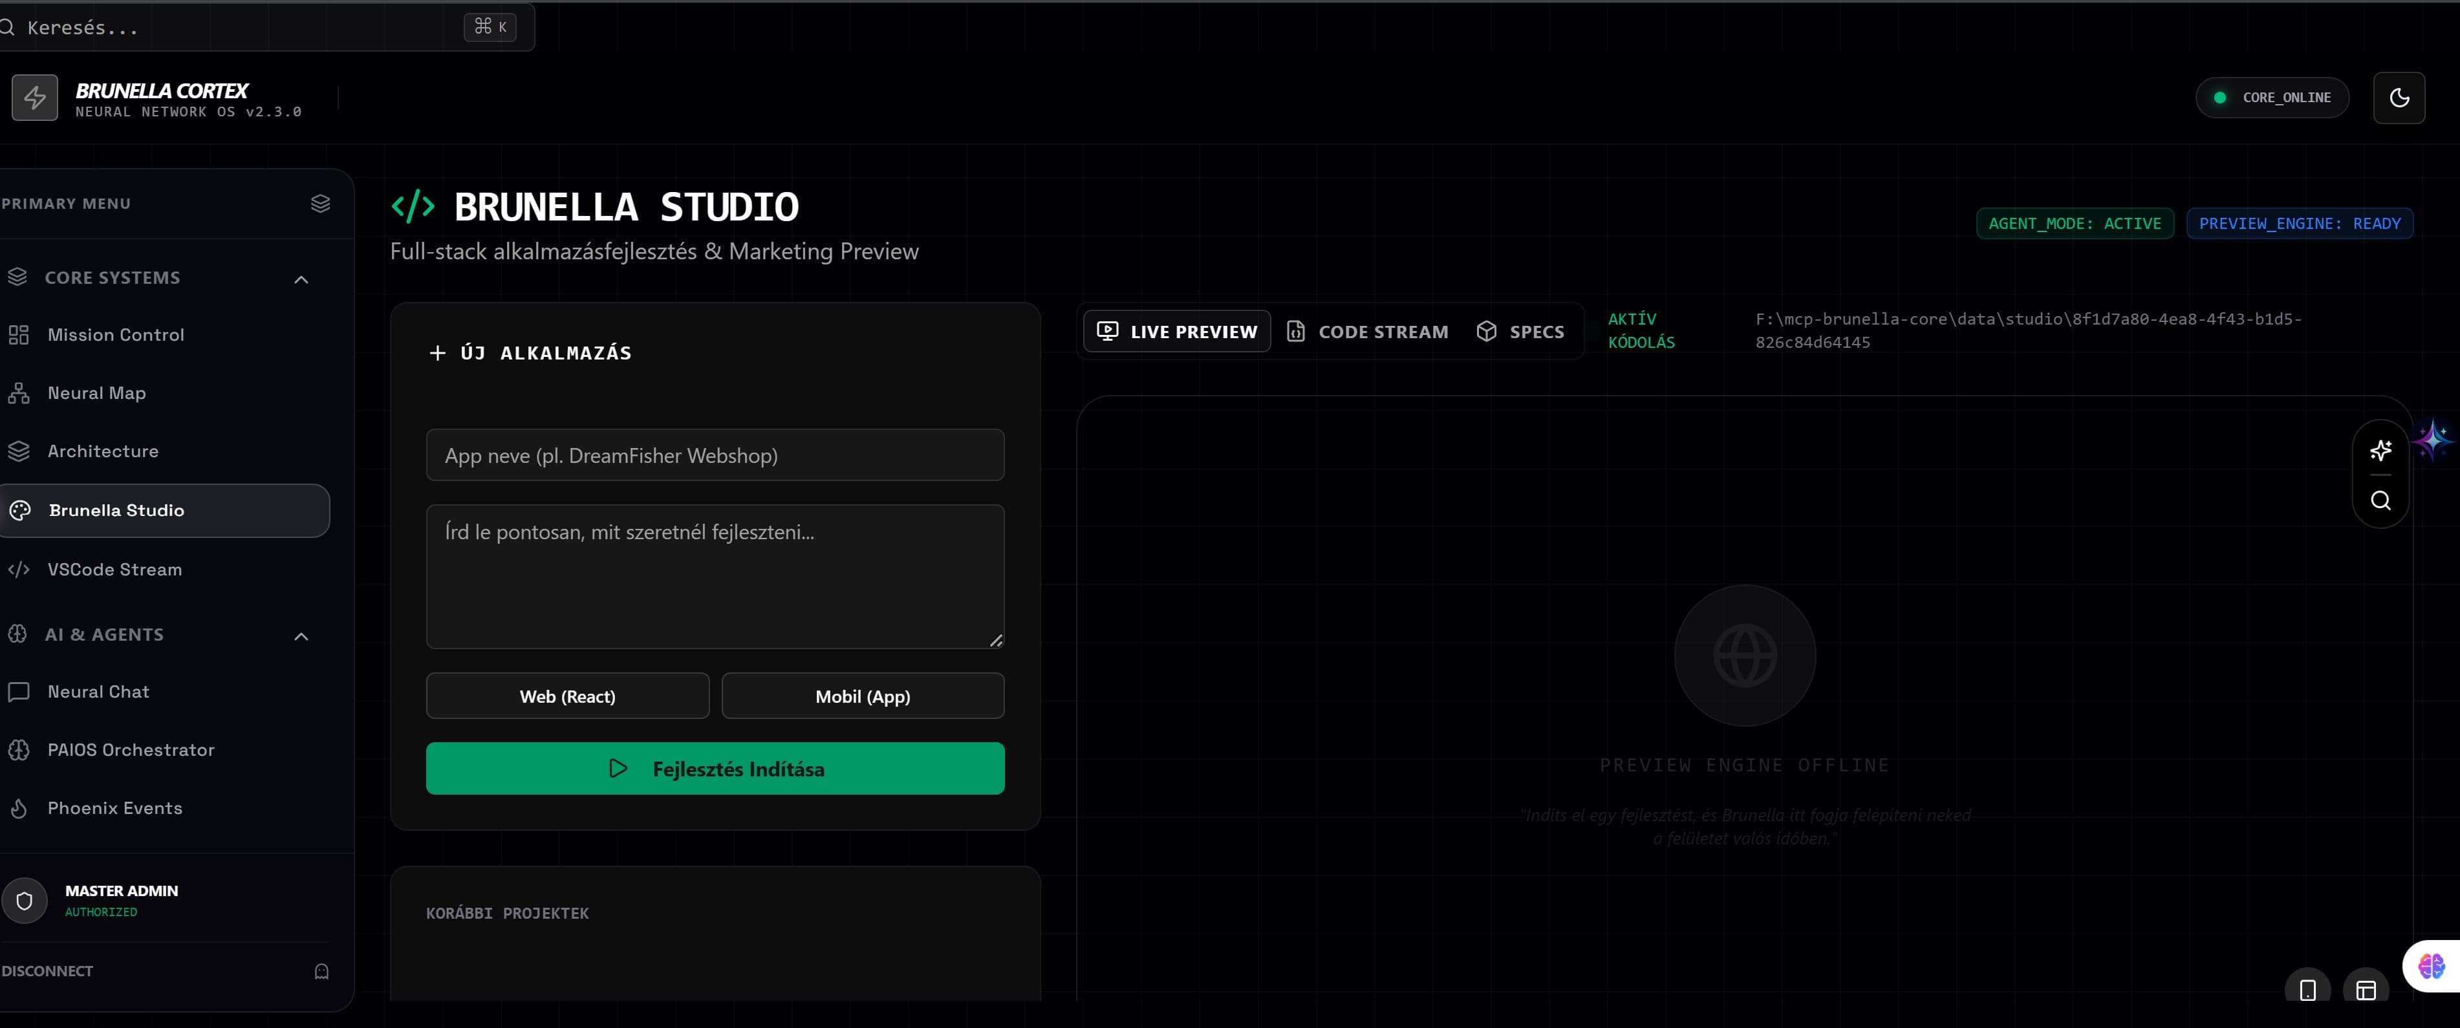Grab the description textarea resize handle

[x=996, y=641]
